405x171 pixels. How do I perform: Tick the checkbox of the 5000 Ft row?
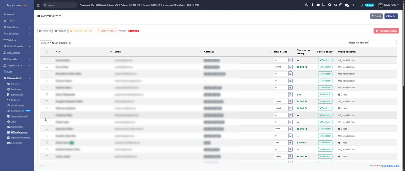tap(47, 129)
